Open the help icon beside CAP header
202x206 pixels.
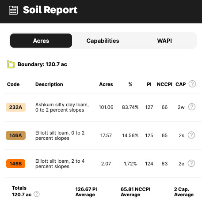(192, 84)
